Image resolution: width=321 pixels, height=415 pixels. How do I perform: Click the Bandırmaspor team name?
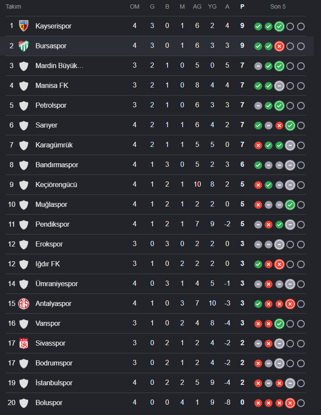(56, 165)
